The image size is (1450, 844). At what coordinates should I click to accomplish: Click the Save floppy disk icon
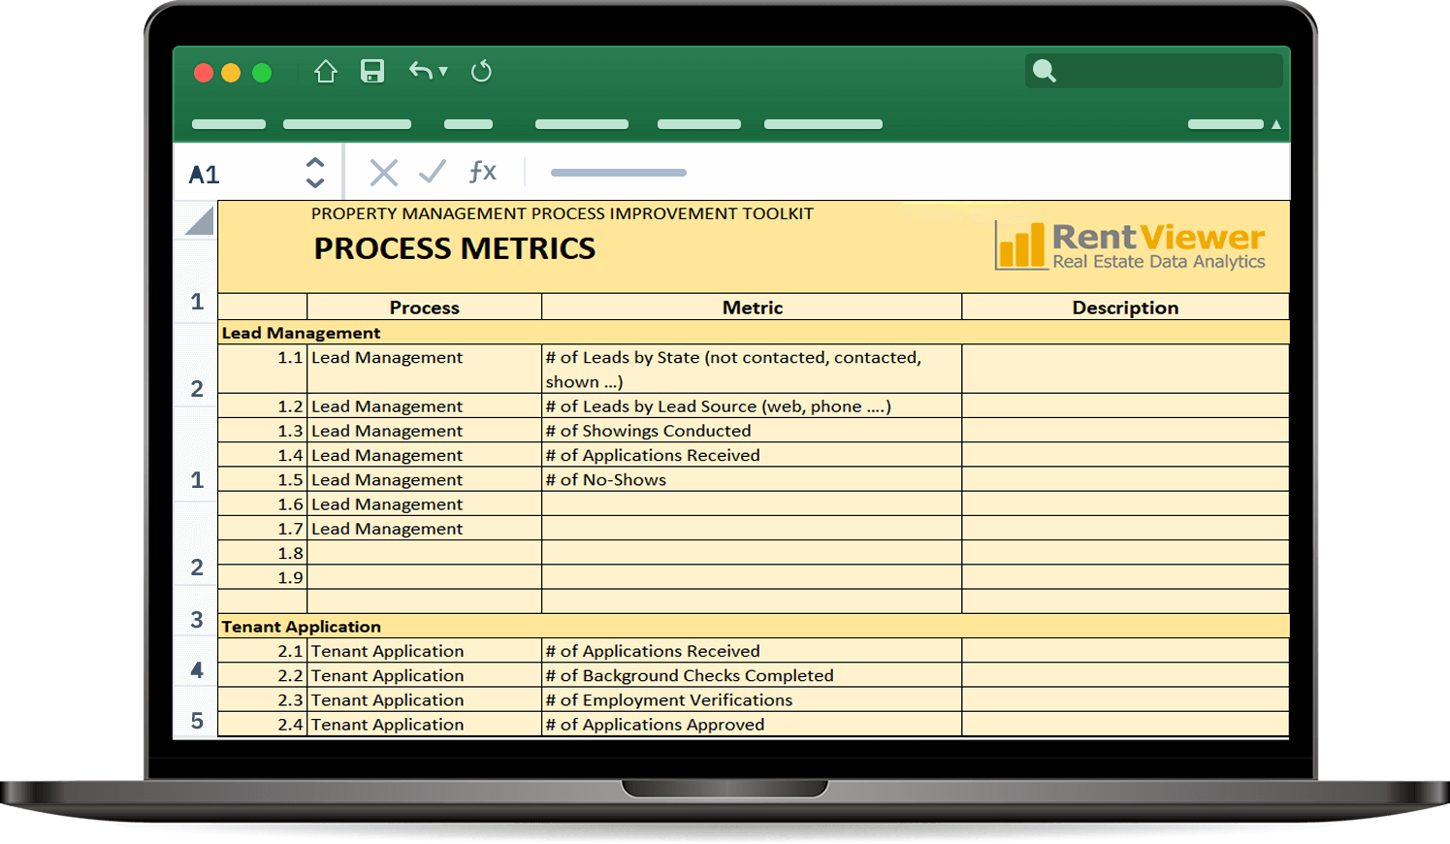coord(372,71)
